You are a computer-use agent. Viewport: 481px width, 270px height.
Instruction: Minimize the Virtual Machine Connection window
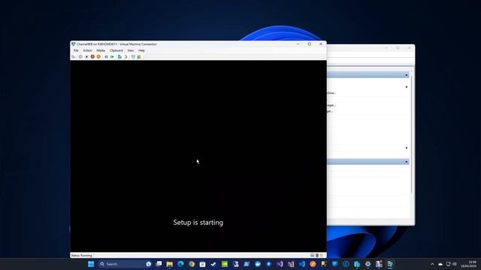298,44
